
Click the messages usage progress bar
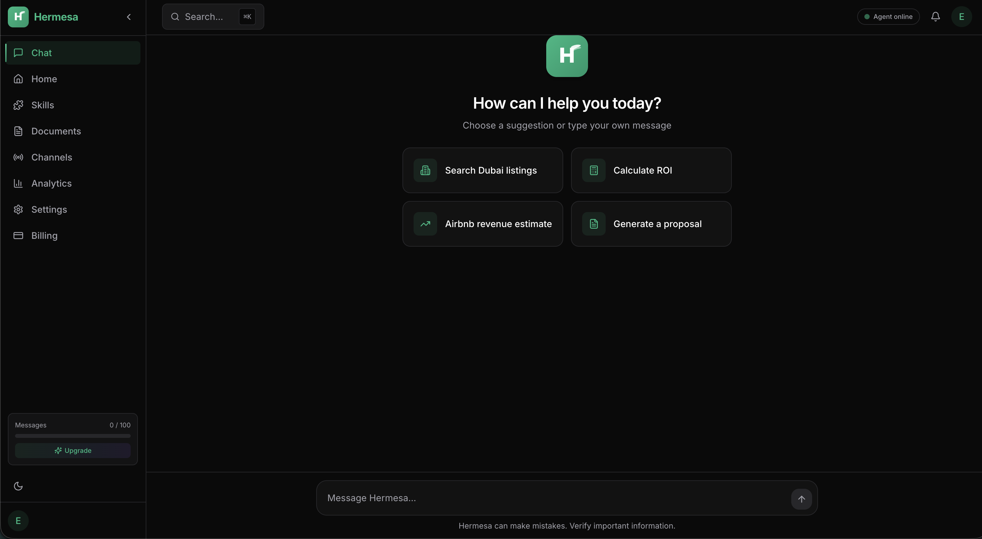[x=73, y=436]
